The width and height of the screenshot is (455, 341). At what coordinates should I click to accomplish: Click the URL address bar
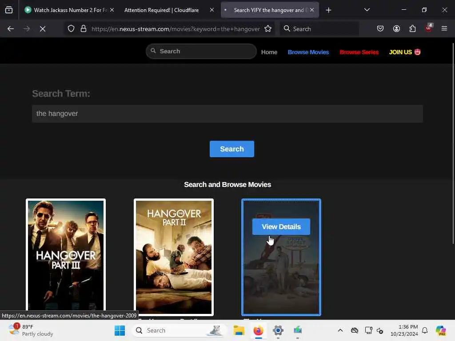(x=175, y=29)
